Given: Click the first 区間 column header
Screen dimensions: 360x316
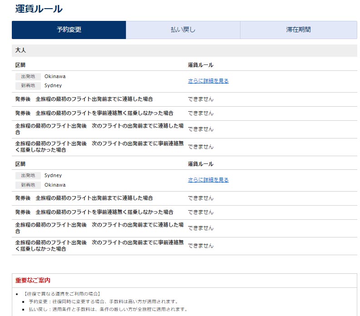Looking at the screenshot, I should tap(20, 65).
